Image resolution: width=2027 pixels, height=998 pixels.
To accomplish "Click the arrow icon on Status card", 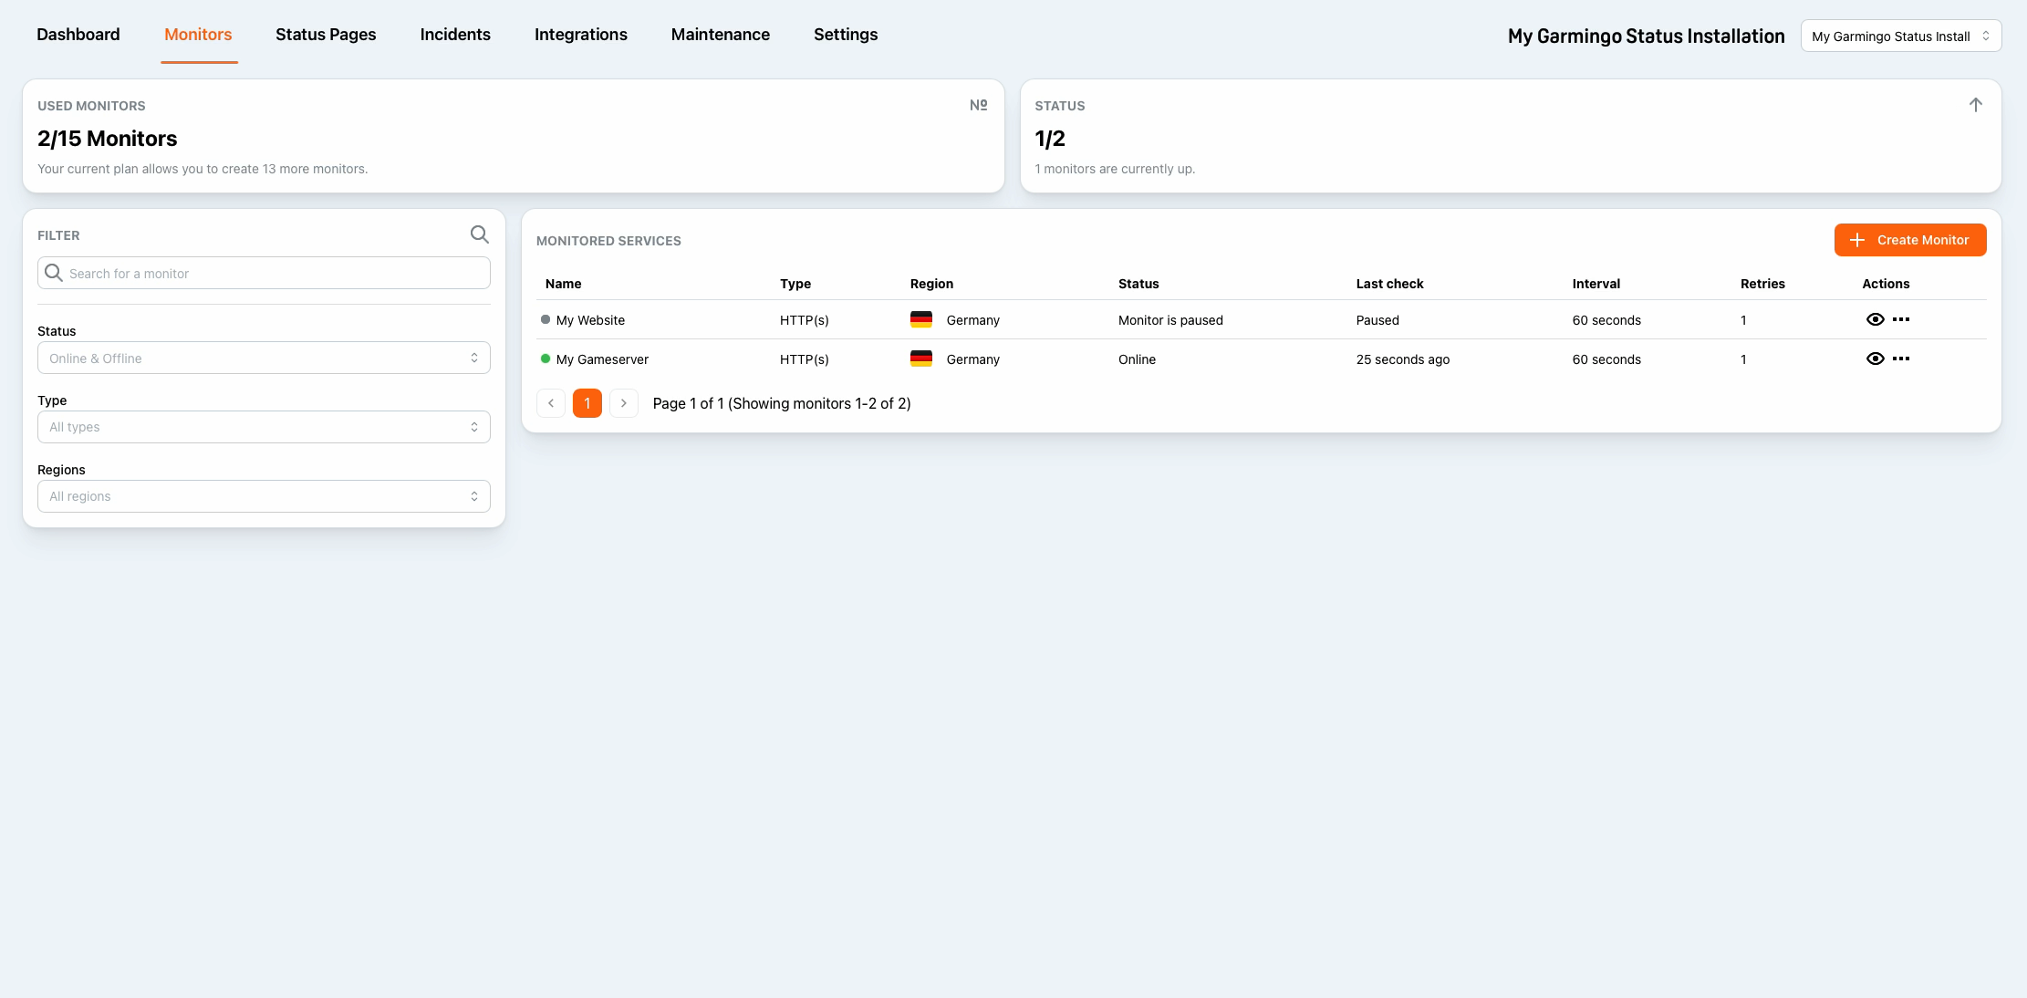I will pos(1975,105).
